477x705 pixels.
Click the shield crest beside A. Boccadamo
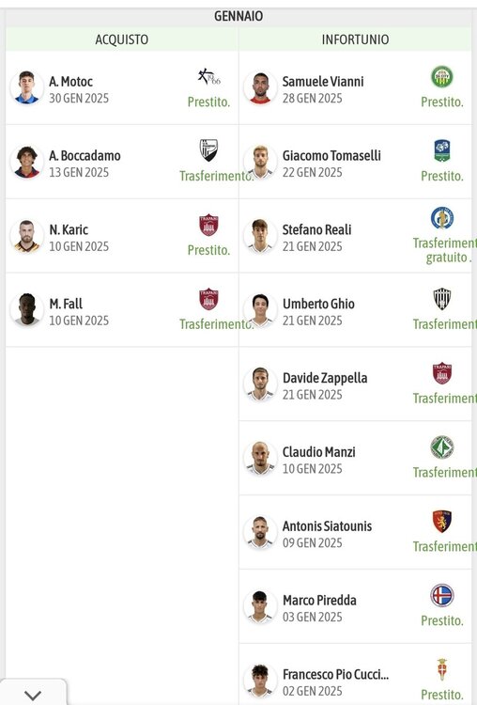click(208, 150)
